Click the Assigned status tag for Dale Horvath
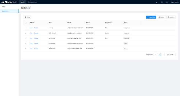 point(127,33)
